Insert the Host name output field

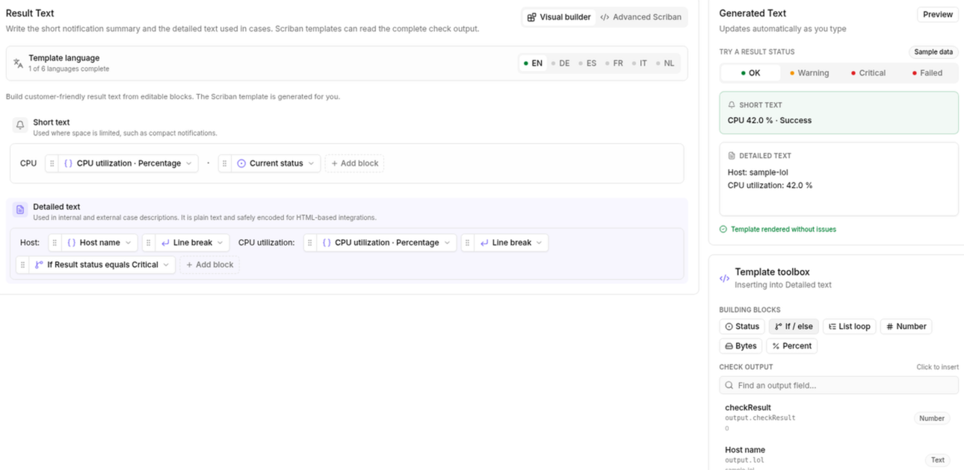[x=838, y=457]
